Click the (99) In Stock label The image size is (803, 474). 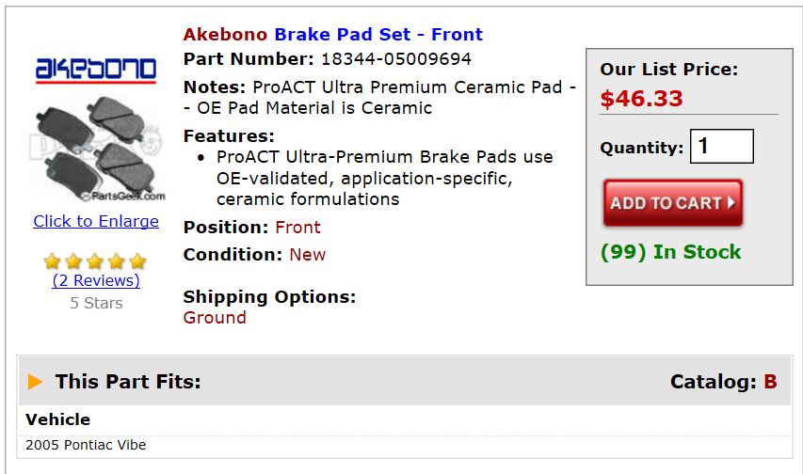pos(670,252)
